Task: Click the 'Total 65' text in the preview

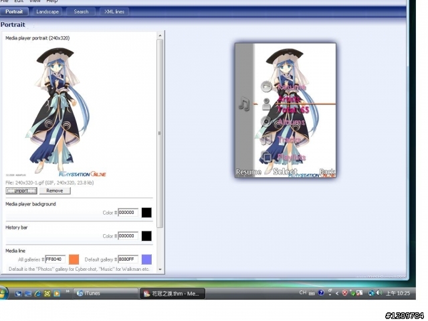Action: point(293,110)
